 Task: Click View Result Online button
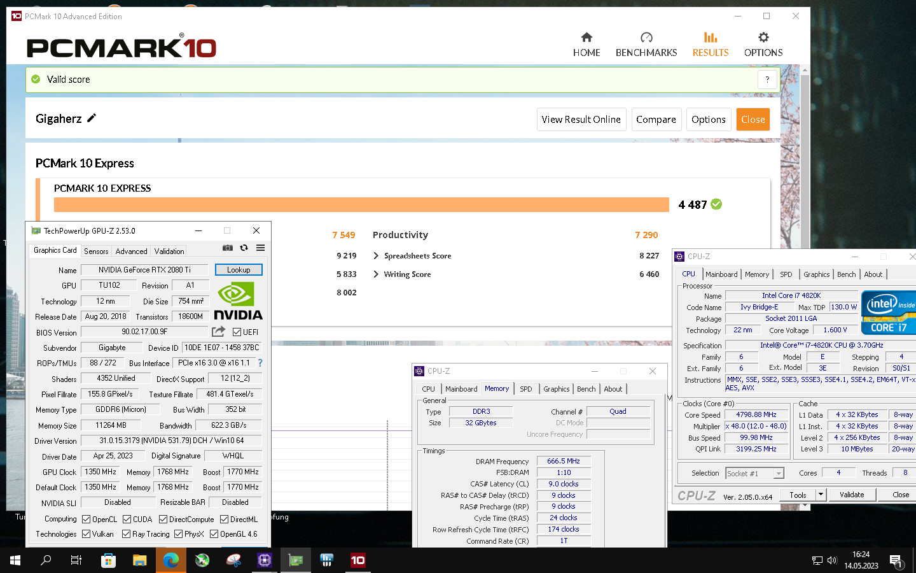[581, 120]
